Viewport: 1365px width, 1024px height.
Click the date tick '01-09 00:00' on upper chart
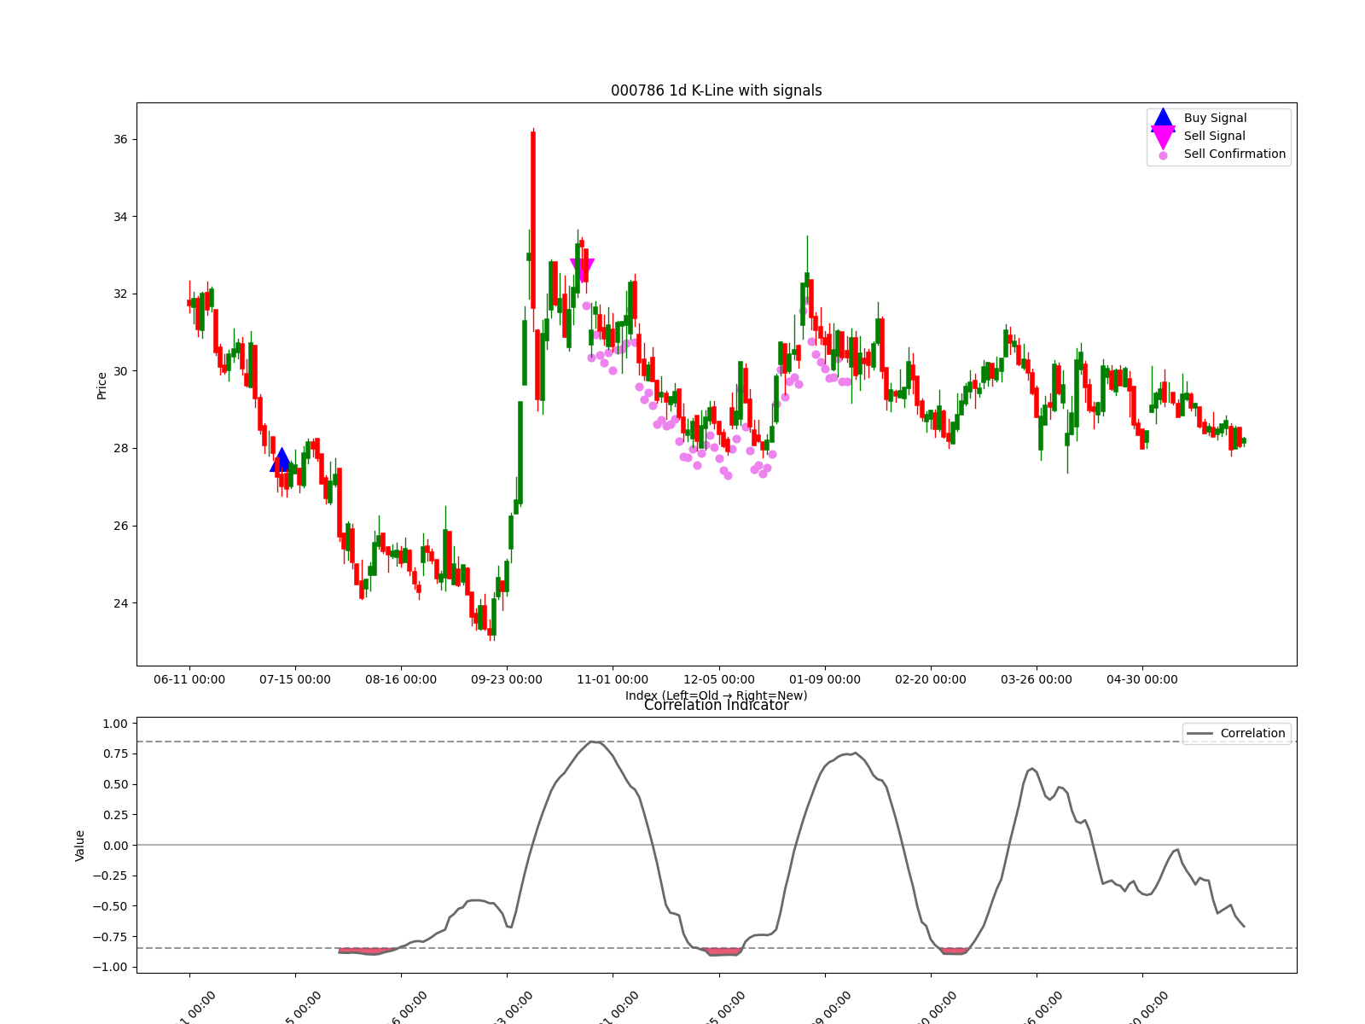[825, 679]
